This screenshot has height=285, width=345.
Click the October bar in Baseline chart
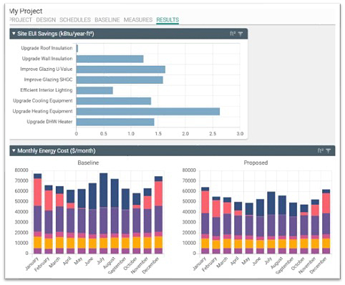[137, 223]
